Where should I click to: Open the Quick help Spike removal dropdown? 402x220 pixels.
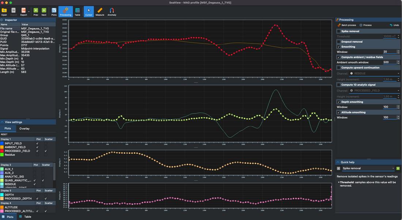[x=368, y=168]
